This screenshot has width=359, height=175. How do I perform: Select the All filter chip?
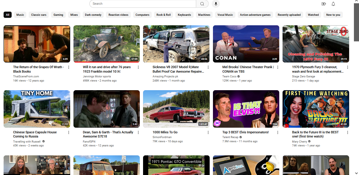pyautogui.click(x=7, y=15)
